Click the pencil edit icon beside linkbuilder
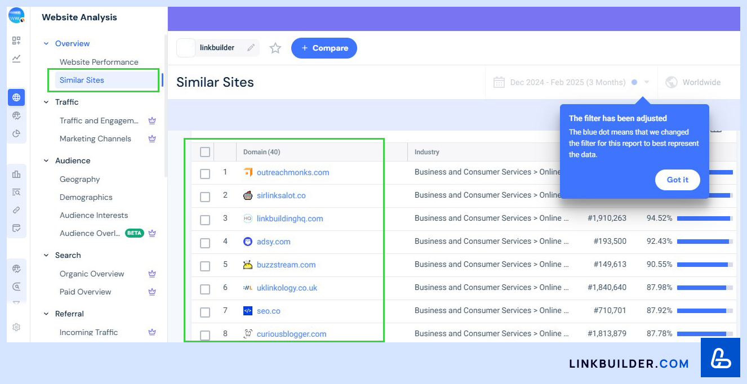 tap(251, 48)
